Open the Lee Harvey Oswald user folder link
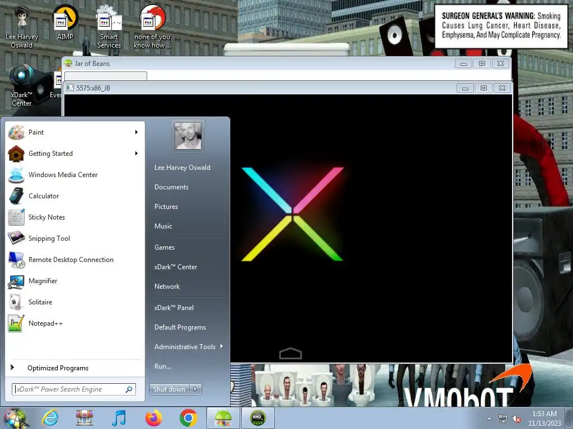This screenshot has width=573, height=429. [182, 168]
